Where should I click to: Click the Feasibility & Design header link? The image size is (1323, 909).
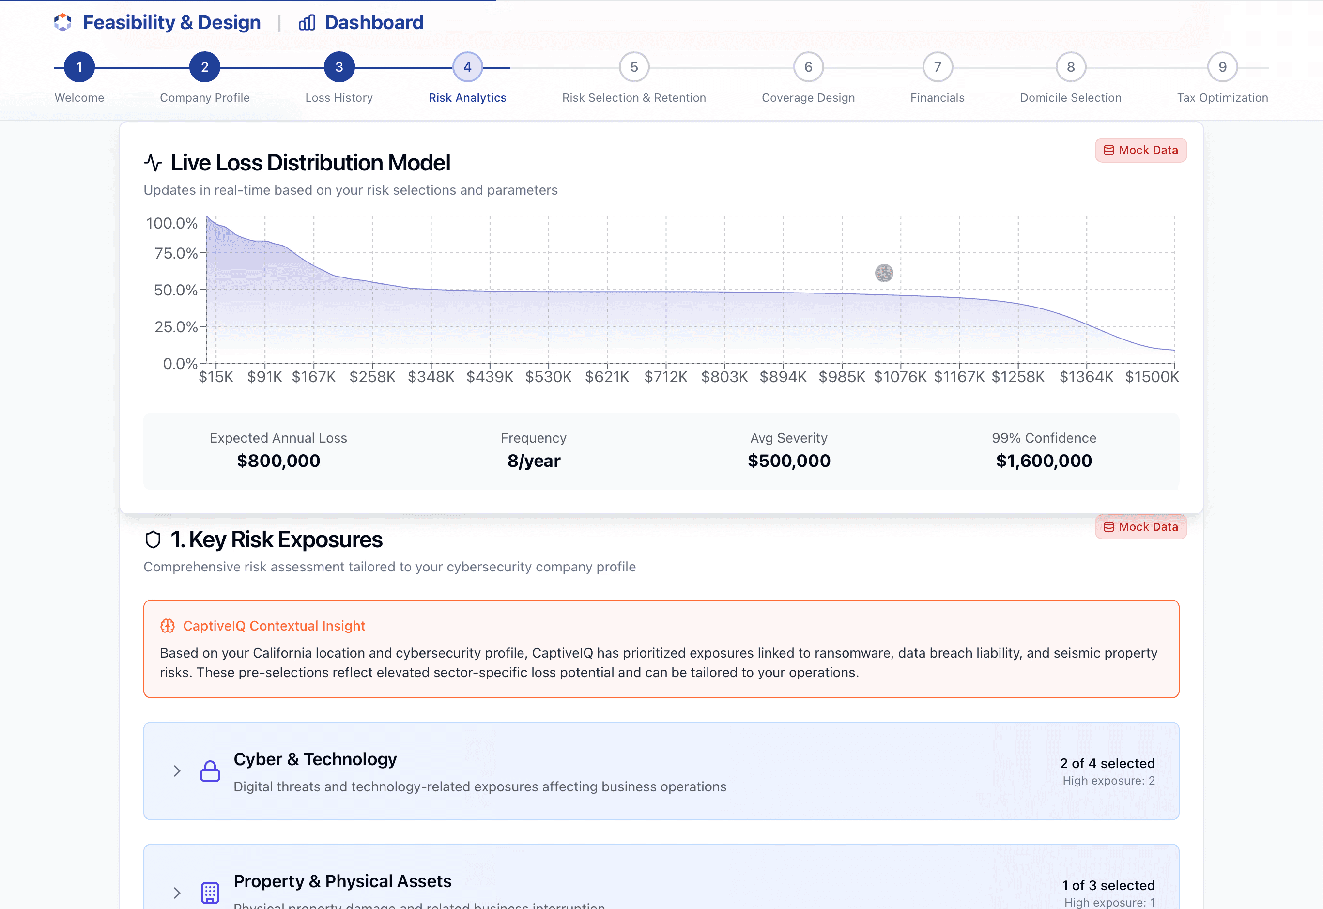(x=171, y=23)
